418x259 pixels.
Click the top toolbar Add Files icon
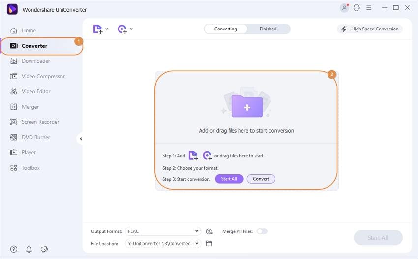(98, 29)
